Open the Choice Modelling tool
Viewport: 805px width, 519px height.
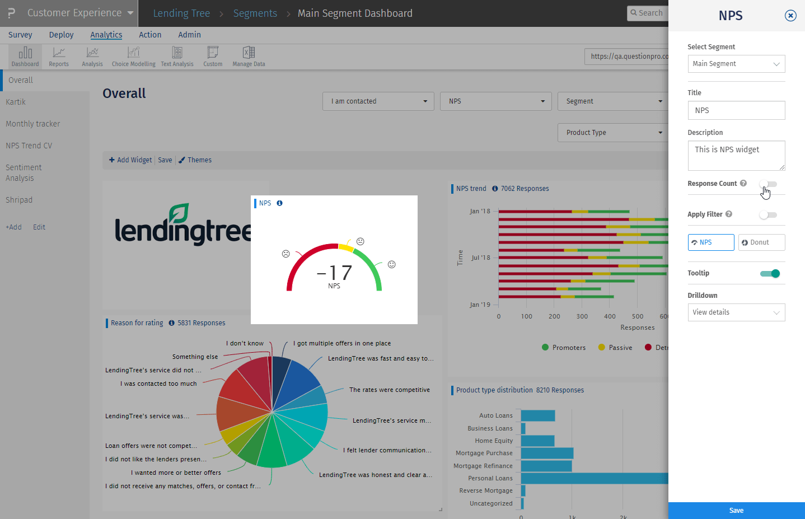point(133,57)
